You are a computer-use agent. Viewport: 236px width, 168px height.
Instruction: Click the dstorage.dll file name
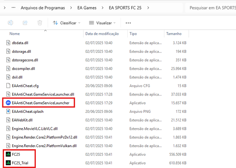coord(21,52)
